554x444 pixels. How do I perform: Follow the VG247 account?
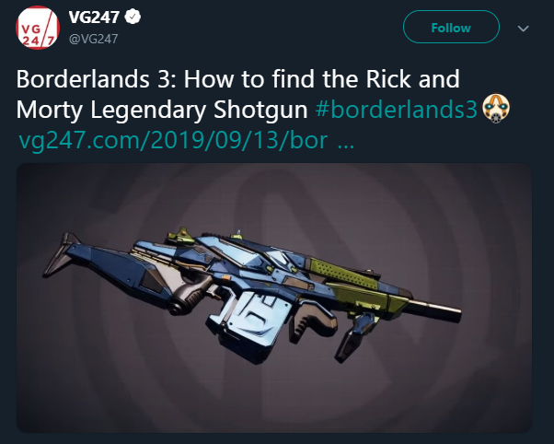tap(451, 27)
